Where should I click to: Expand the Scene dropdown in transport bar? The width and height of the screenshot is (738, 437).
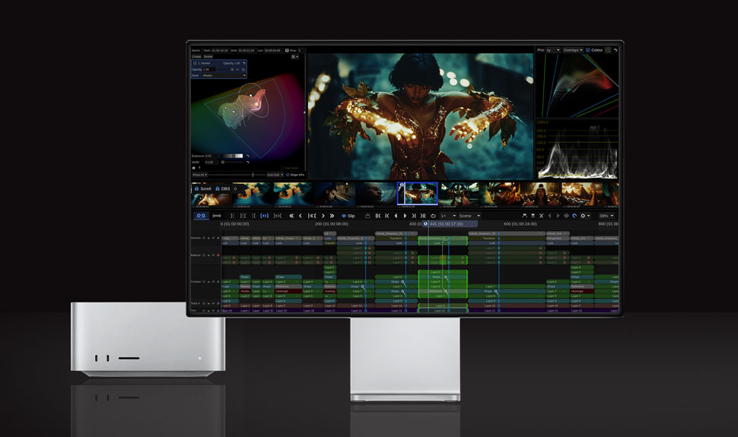(x=469, y=216)
